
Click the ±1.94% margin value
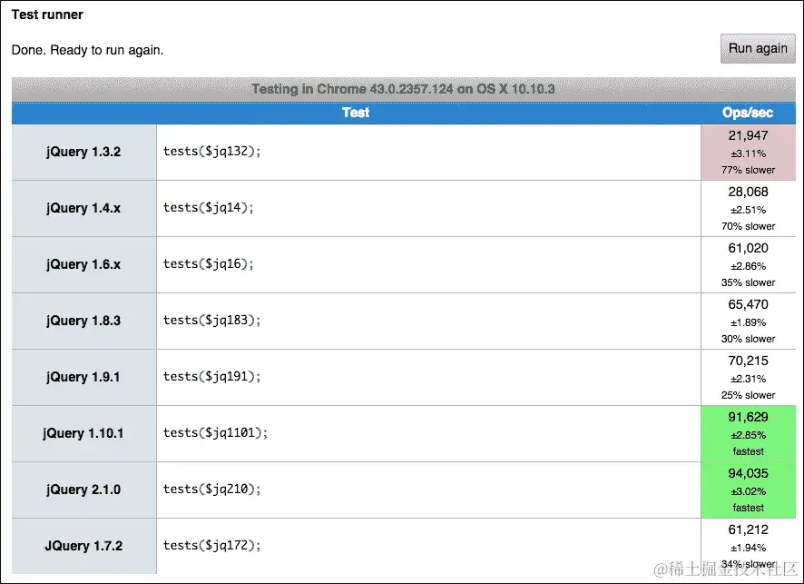748,548
